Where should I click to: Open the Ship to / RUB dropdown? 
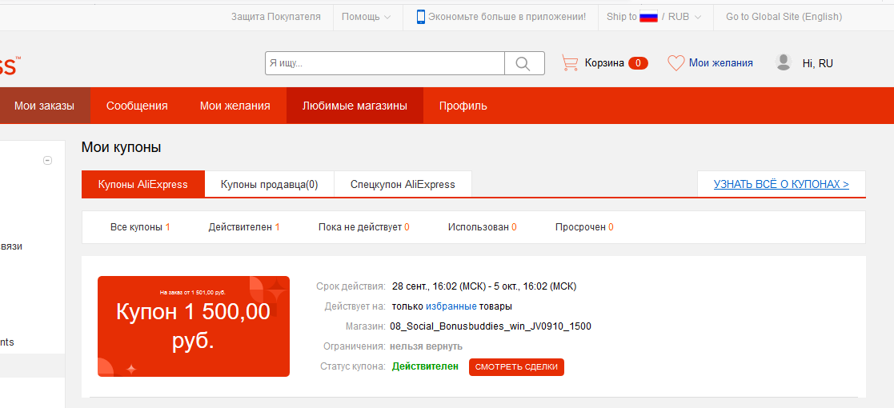point(654,17)
